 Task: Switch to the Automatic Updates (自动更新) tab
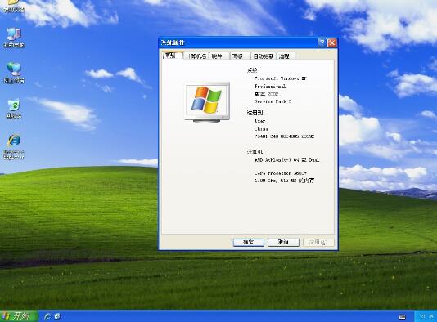click(263, 56)
